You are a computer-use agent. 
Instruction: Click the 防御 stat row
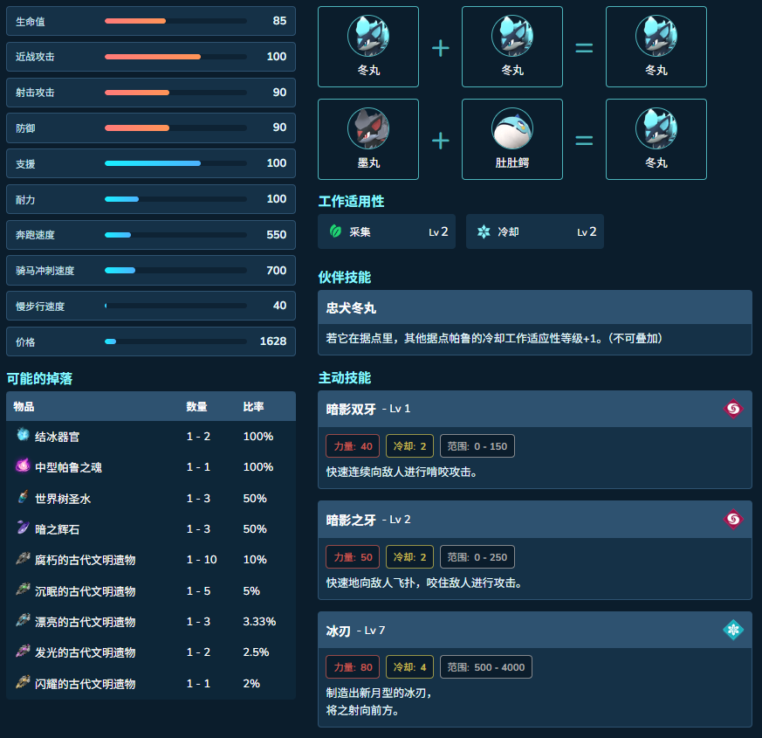click(151, 128)
